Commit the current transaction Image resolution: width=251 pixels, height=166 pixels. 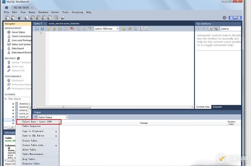click(x=79, y=29)
